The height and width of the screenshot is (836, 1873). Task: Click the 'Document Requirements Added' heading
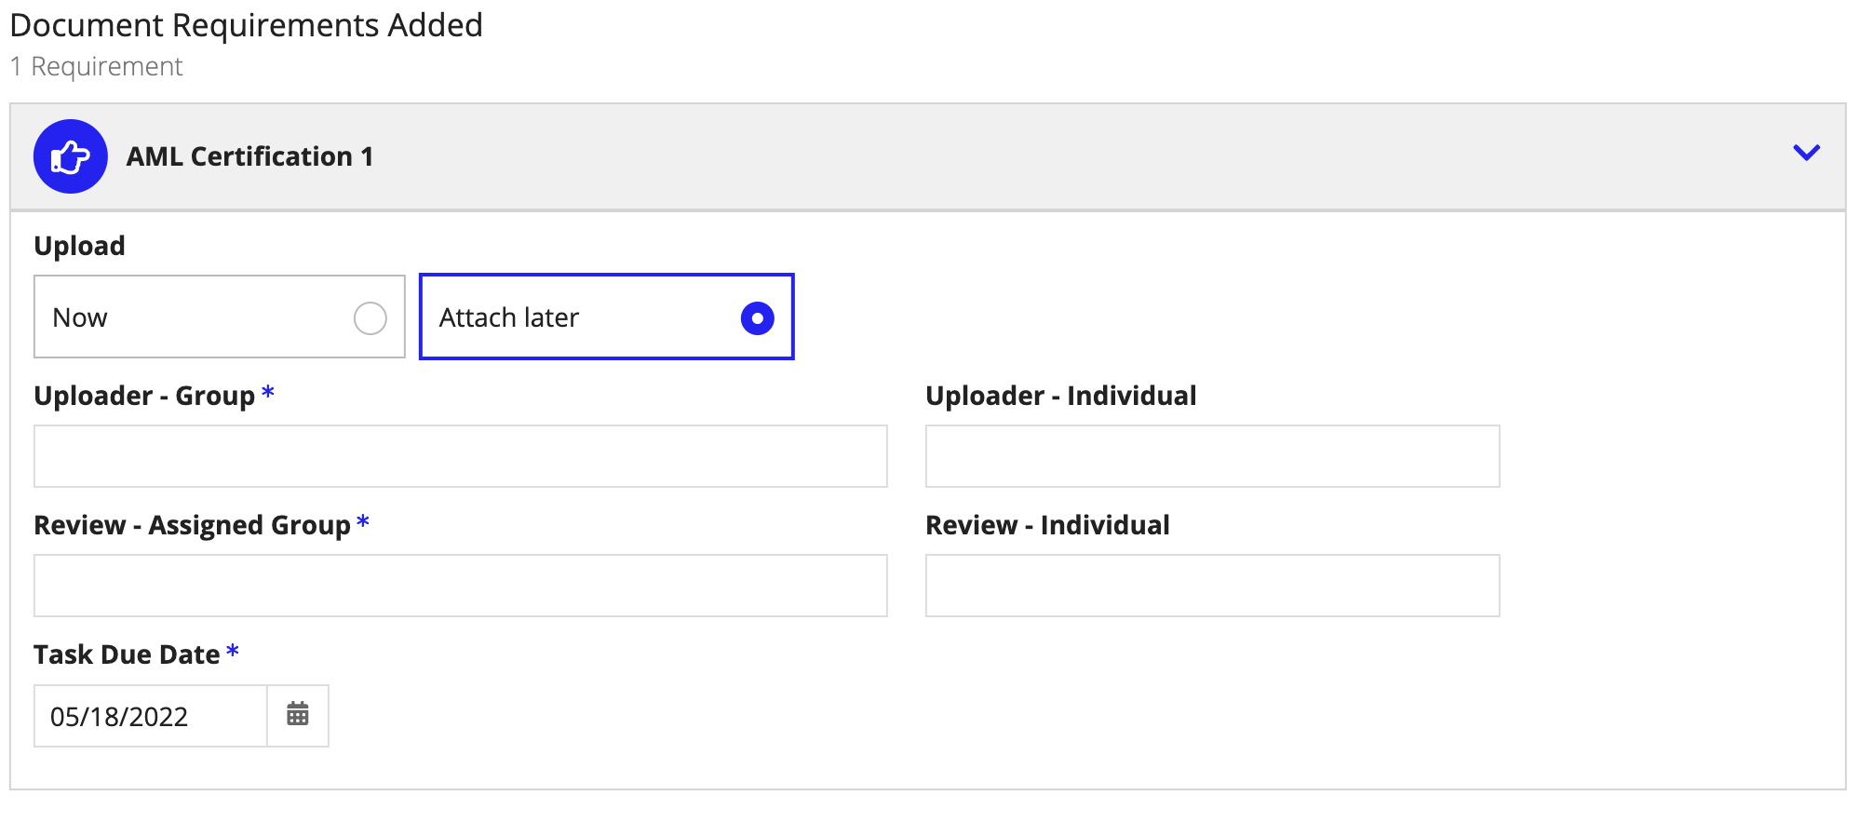point(246,25)
